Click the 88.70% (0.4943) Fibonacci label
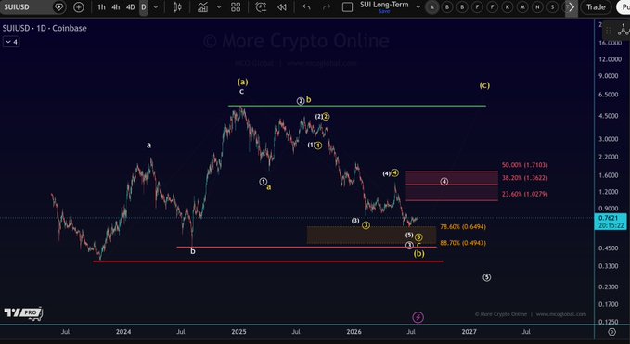The image size is (630, 344). (463, 243)
